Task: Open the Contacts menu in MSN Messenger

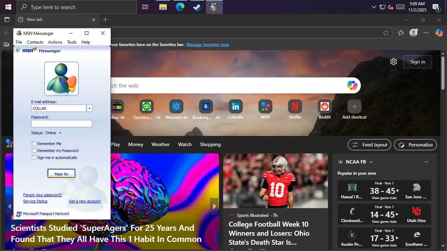Action: (35, 42)
